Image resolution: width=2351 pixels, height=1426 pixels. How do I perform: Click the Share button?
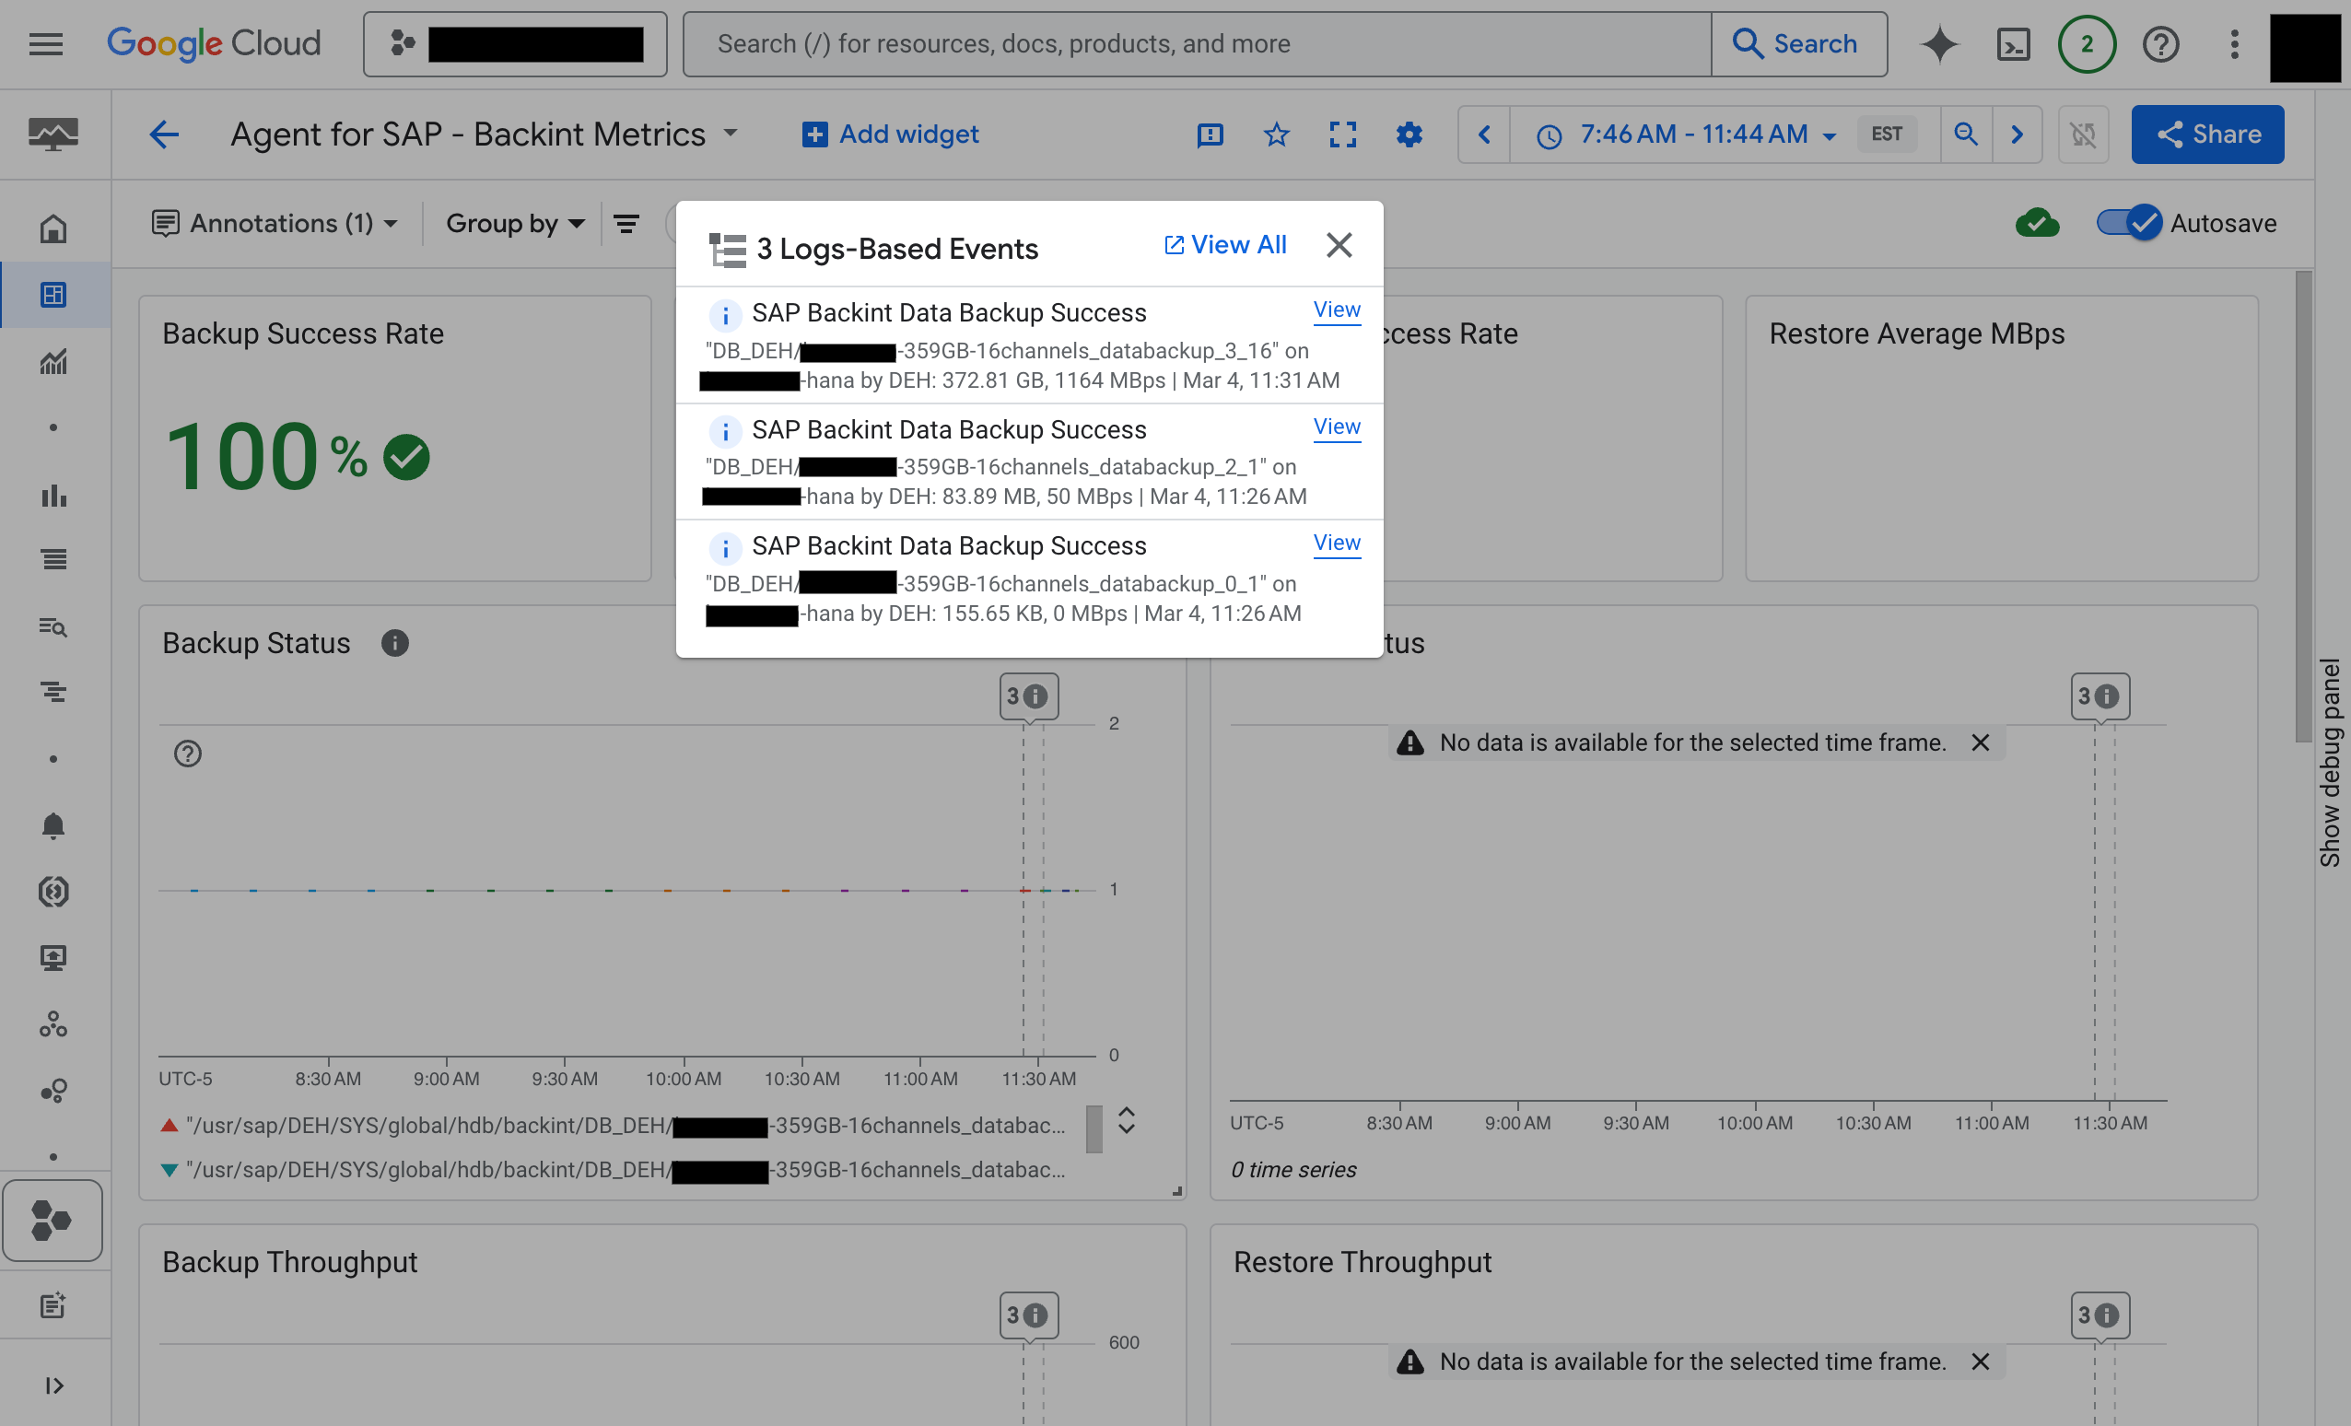pyautogui.click(x=2207, y=134)
